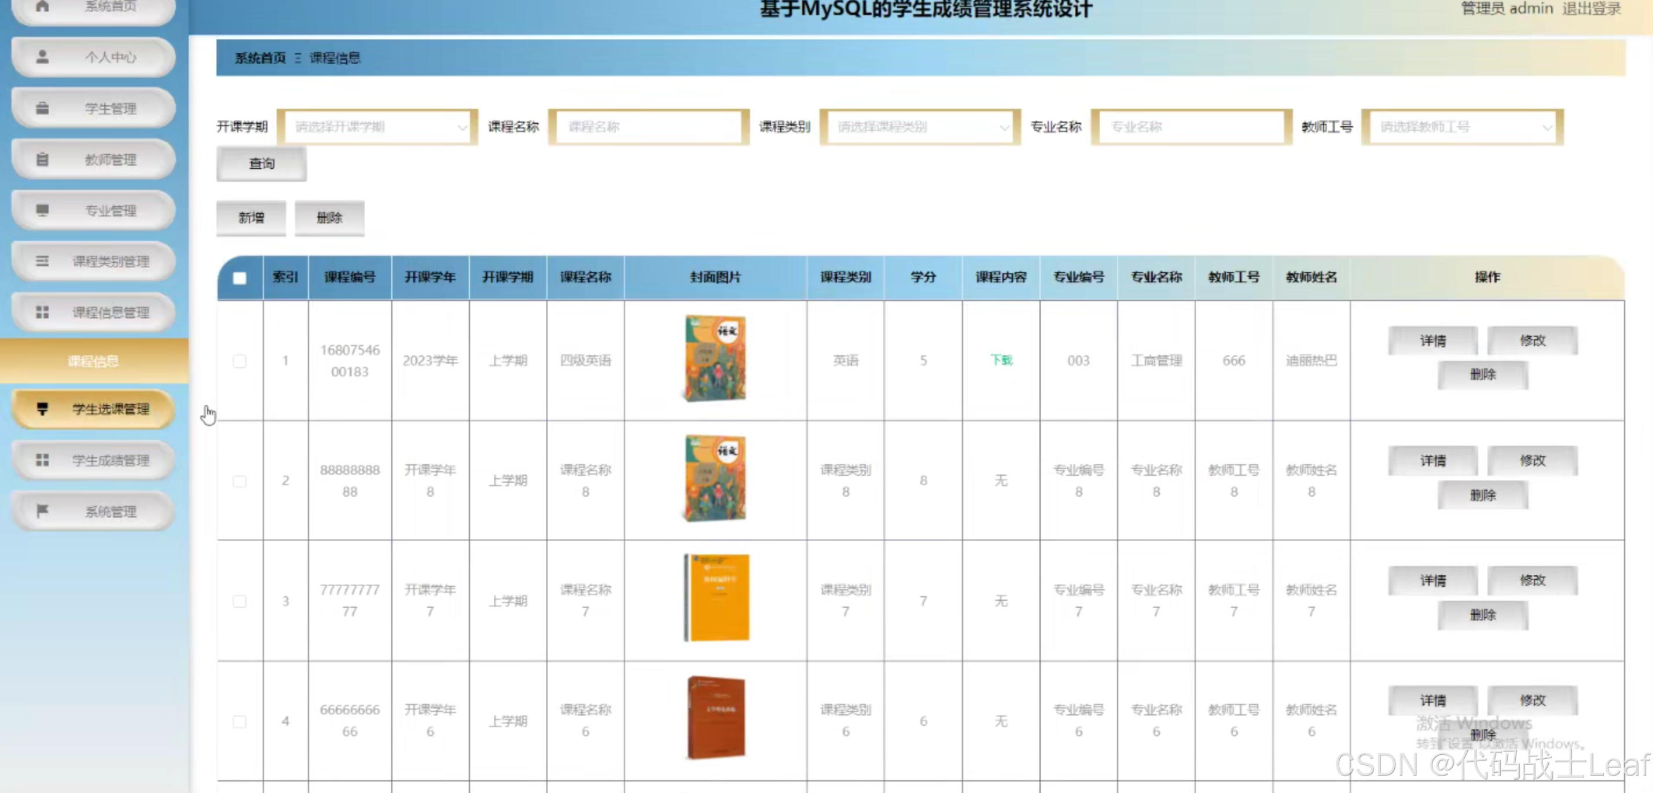Click 删除 in the 四级英语 row
This screenshot has width=1653, height=793.
click(x=1482, y=375)
